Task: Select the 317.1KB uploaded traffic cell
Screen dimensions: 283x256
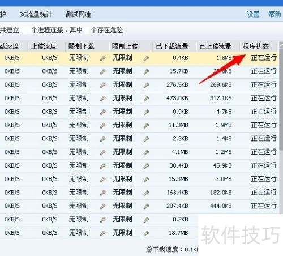Action: pos(221,98)
